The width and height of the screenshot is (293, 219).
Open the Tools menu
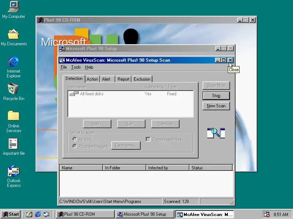coord(76,67)
